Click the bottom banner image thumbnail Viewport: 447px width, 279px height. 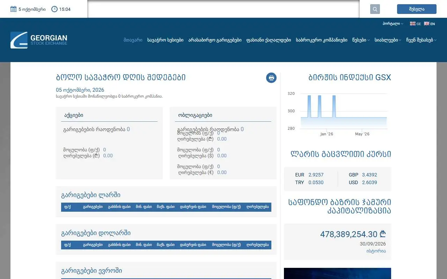click(x=337, y=273)
